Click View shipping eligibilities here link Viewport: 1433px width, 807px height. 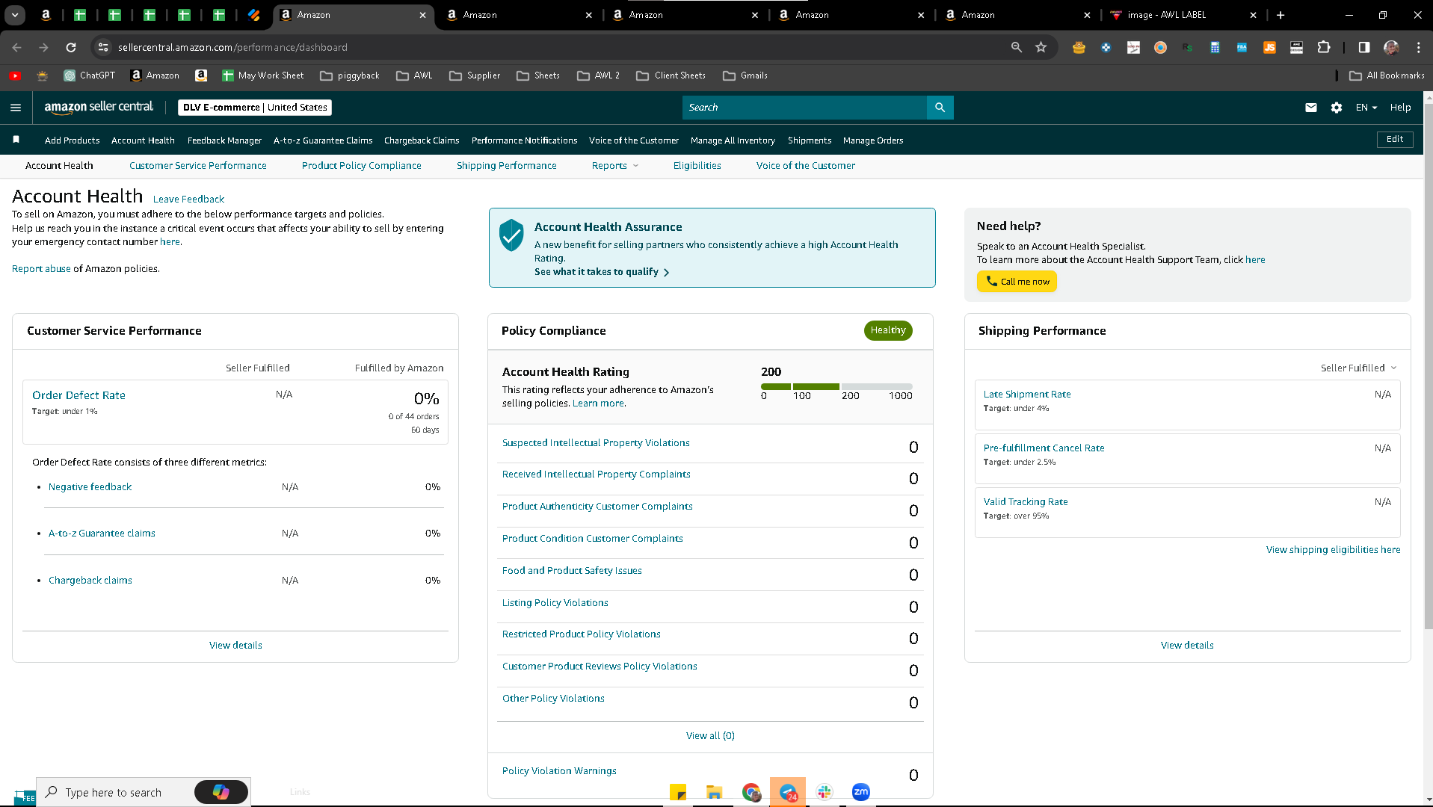1334,550
